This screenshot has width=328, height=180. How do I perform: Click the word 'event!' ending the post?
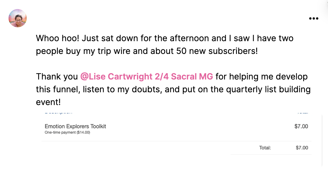[48, 102]
